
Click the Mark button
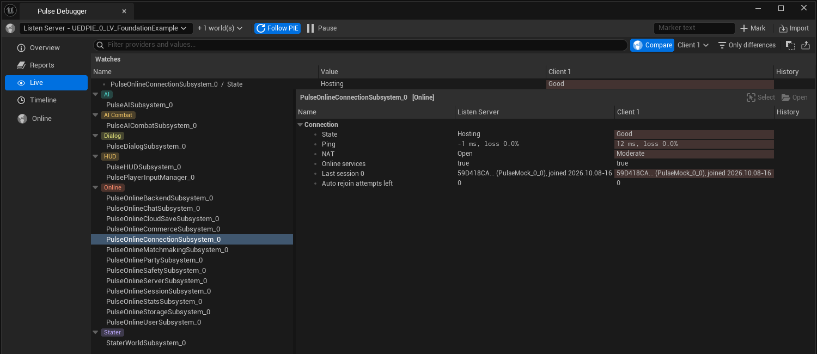pos(753,28)
